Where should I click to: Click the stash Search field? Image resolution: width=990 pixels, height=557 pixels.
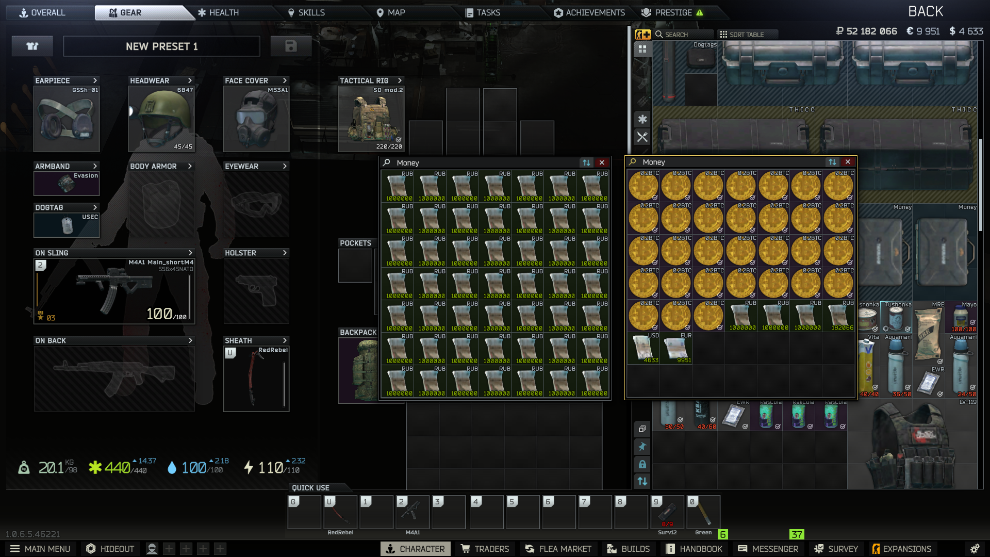coord(684,35)
